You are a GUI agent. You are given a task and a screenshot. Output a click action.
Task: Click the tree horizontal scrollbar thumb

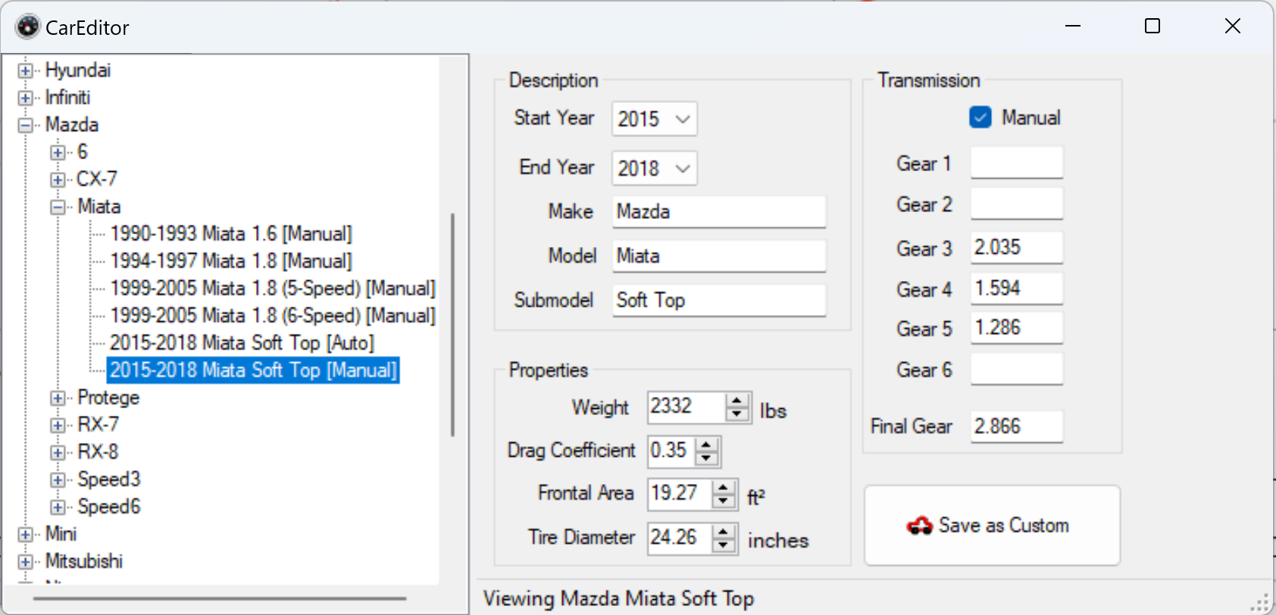220,598
